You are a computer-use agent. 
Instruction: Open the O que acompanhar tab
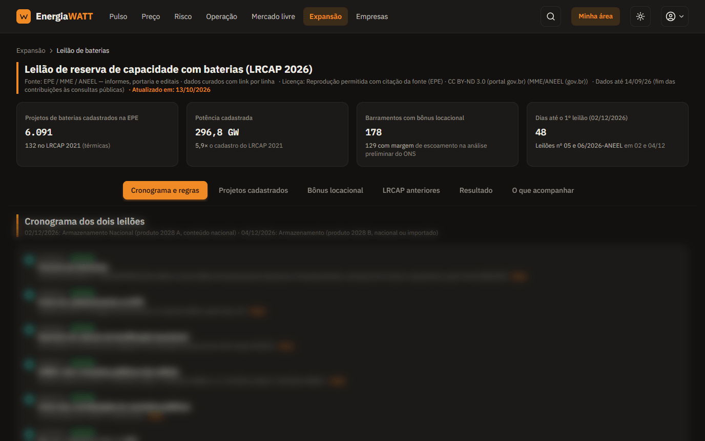click(x=543, y=190)
